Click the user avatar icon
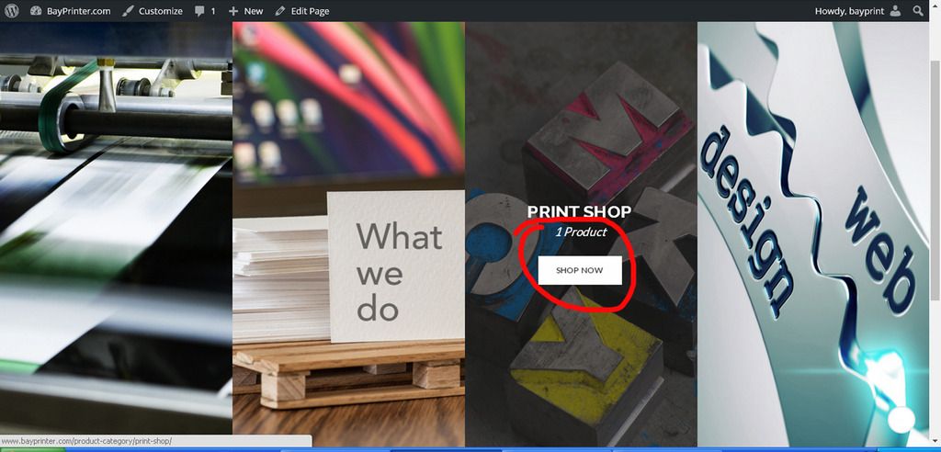The image size is (941, 452). pyautogui.click(x=896, y=11)
